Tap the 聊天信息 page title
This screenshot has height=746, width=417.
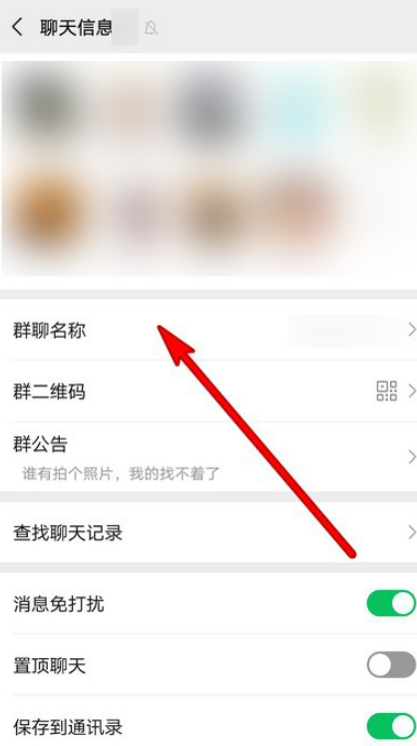pyautogui.click(x=76, y=27)
